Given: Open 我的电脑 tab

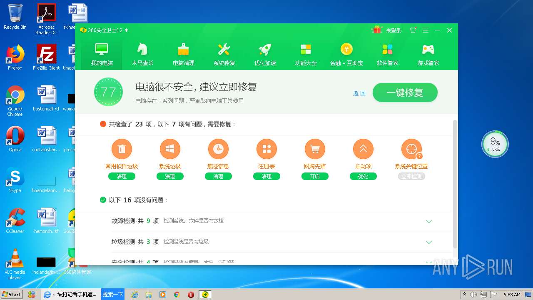Looking at the screenshot, I should [x=102, y=54].
